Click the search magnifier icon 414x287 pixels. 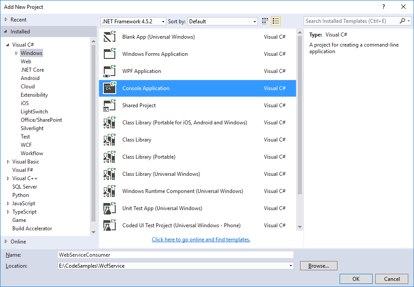(402, 21)
